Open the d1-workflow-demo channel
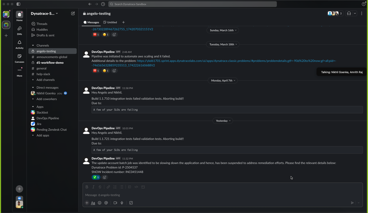 pyautogui.click(x=50, y=63)
